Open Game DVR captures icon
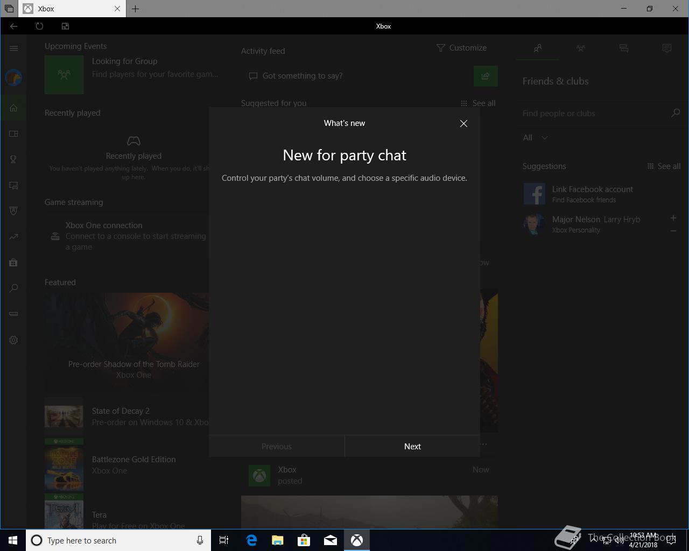The image size is (689, 551). tap(13, 185)
